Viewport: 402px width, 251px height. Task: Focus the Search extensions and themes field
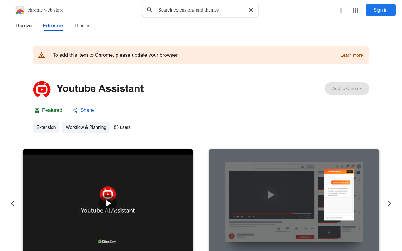(x=201, y=10)
